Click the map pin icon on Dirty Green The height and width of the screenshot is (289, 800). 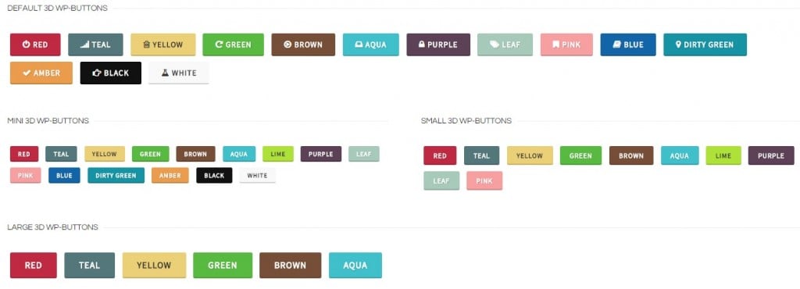point(679,45)
